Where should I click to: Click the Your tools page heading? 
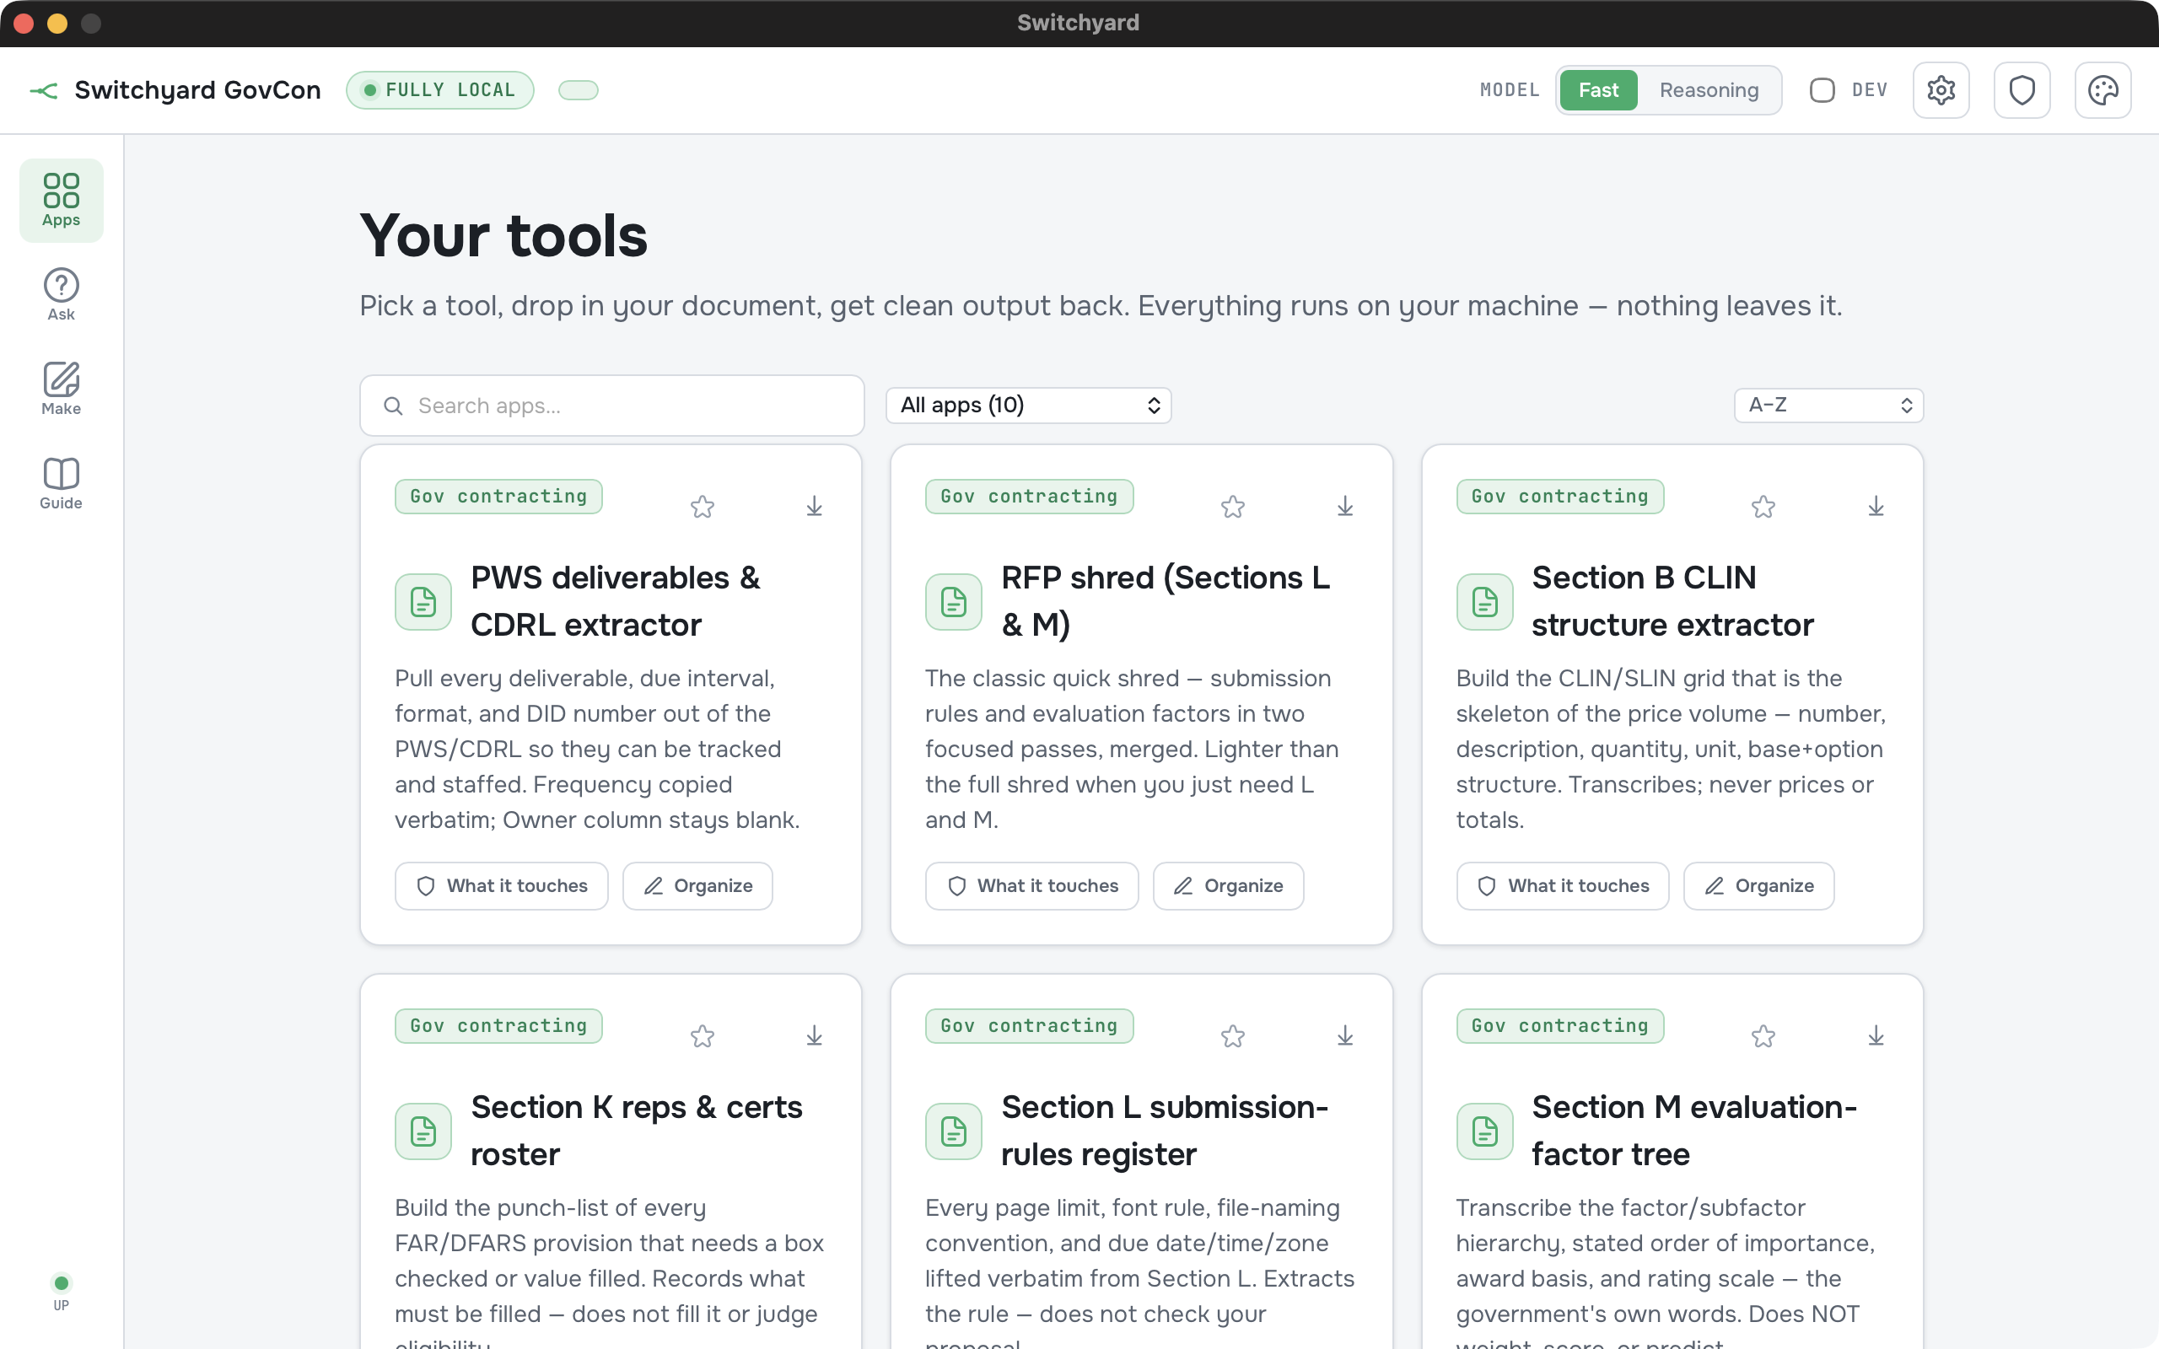pyautogui.click(x=503, y=236)
